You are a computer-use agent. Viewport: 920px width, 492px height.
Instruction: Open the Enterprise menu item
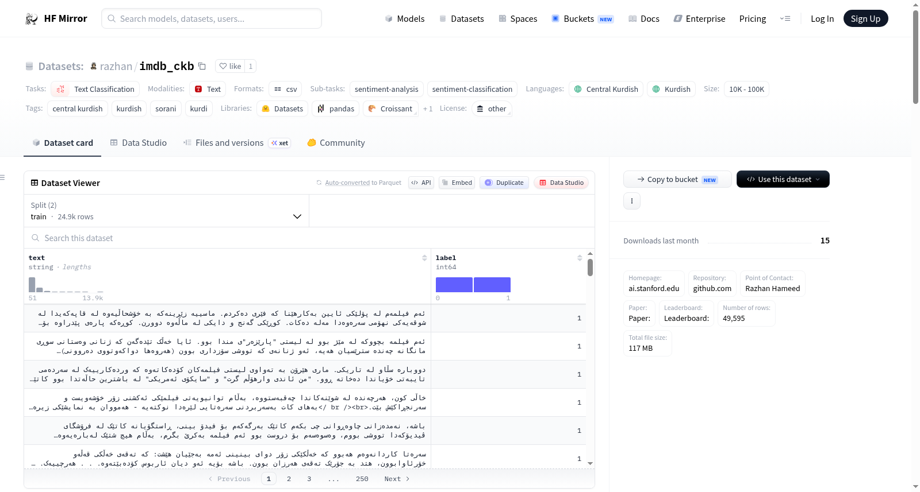699,19
